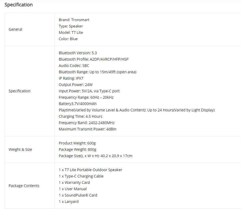Click the Weight & Size row label

tap(20, 149)
